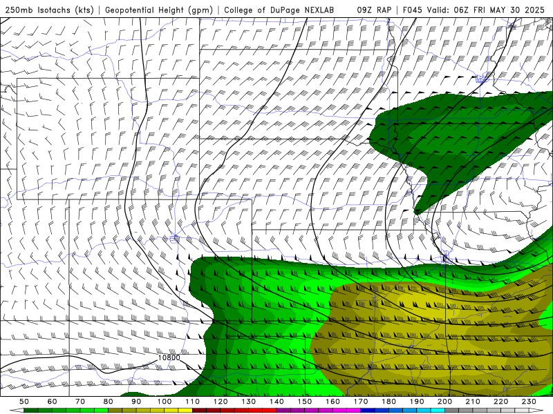Click the 200 knot legend value
Screen dimensions: 553x414
[x=444, y=402]
